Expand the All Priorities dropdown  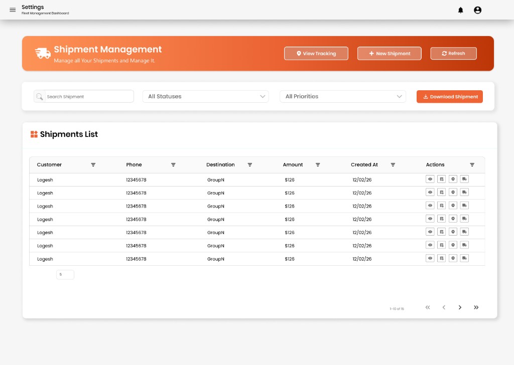point(342,97)
